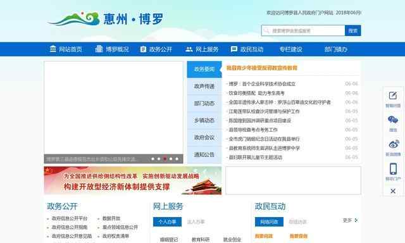Open 政府信息公开平台 link
The height and width of the screenshot is (243, 405).
point(70,218)
